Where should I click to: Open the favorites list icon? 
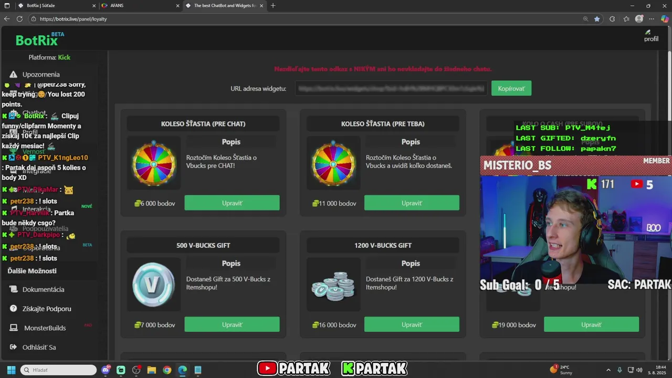(626, 19)
